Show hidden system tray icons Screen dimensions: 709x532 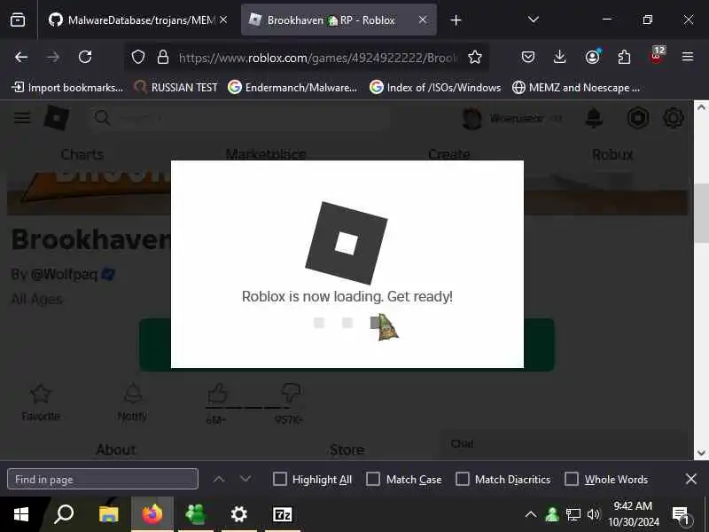tap(531, 514)
